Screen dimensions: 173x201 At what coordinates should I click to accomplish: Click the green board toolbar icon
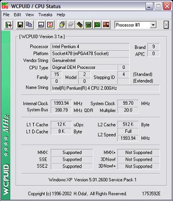coord(88,25)
